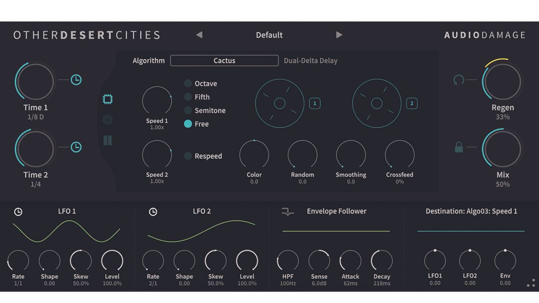539x303 pixels.
Task: Click the Mix knob
Action: coord(503,149)
